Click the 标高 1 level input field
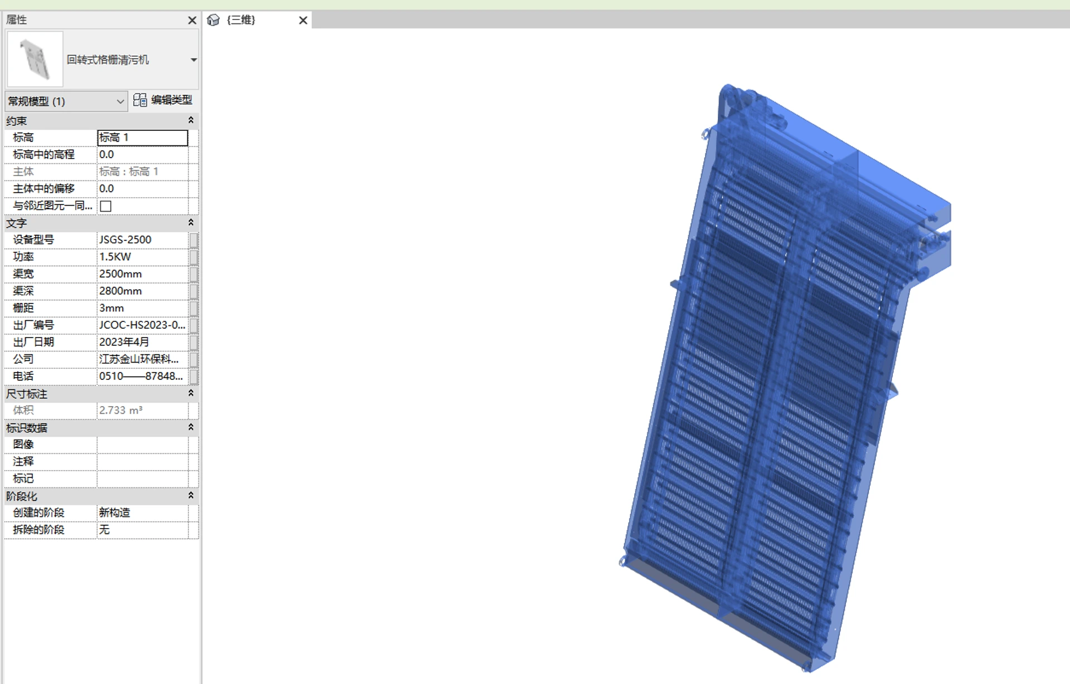The width and height of the screenshot is (1070, 684). 143,138
